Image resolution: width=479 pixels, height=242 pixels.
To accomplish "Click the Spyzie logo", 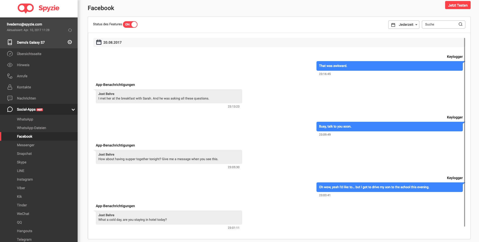I will (38, 8).
